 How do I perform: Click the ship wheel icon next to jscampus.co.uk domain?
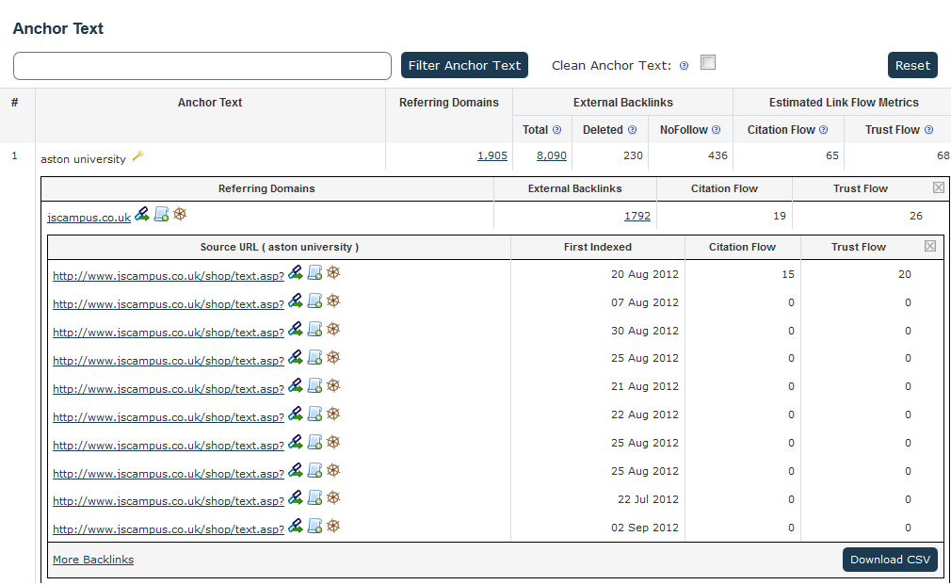pos(180,215)
